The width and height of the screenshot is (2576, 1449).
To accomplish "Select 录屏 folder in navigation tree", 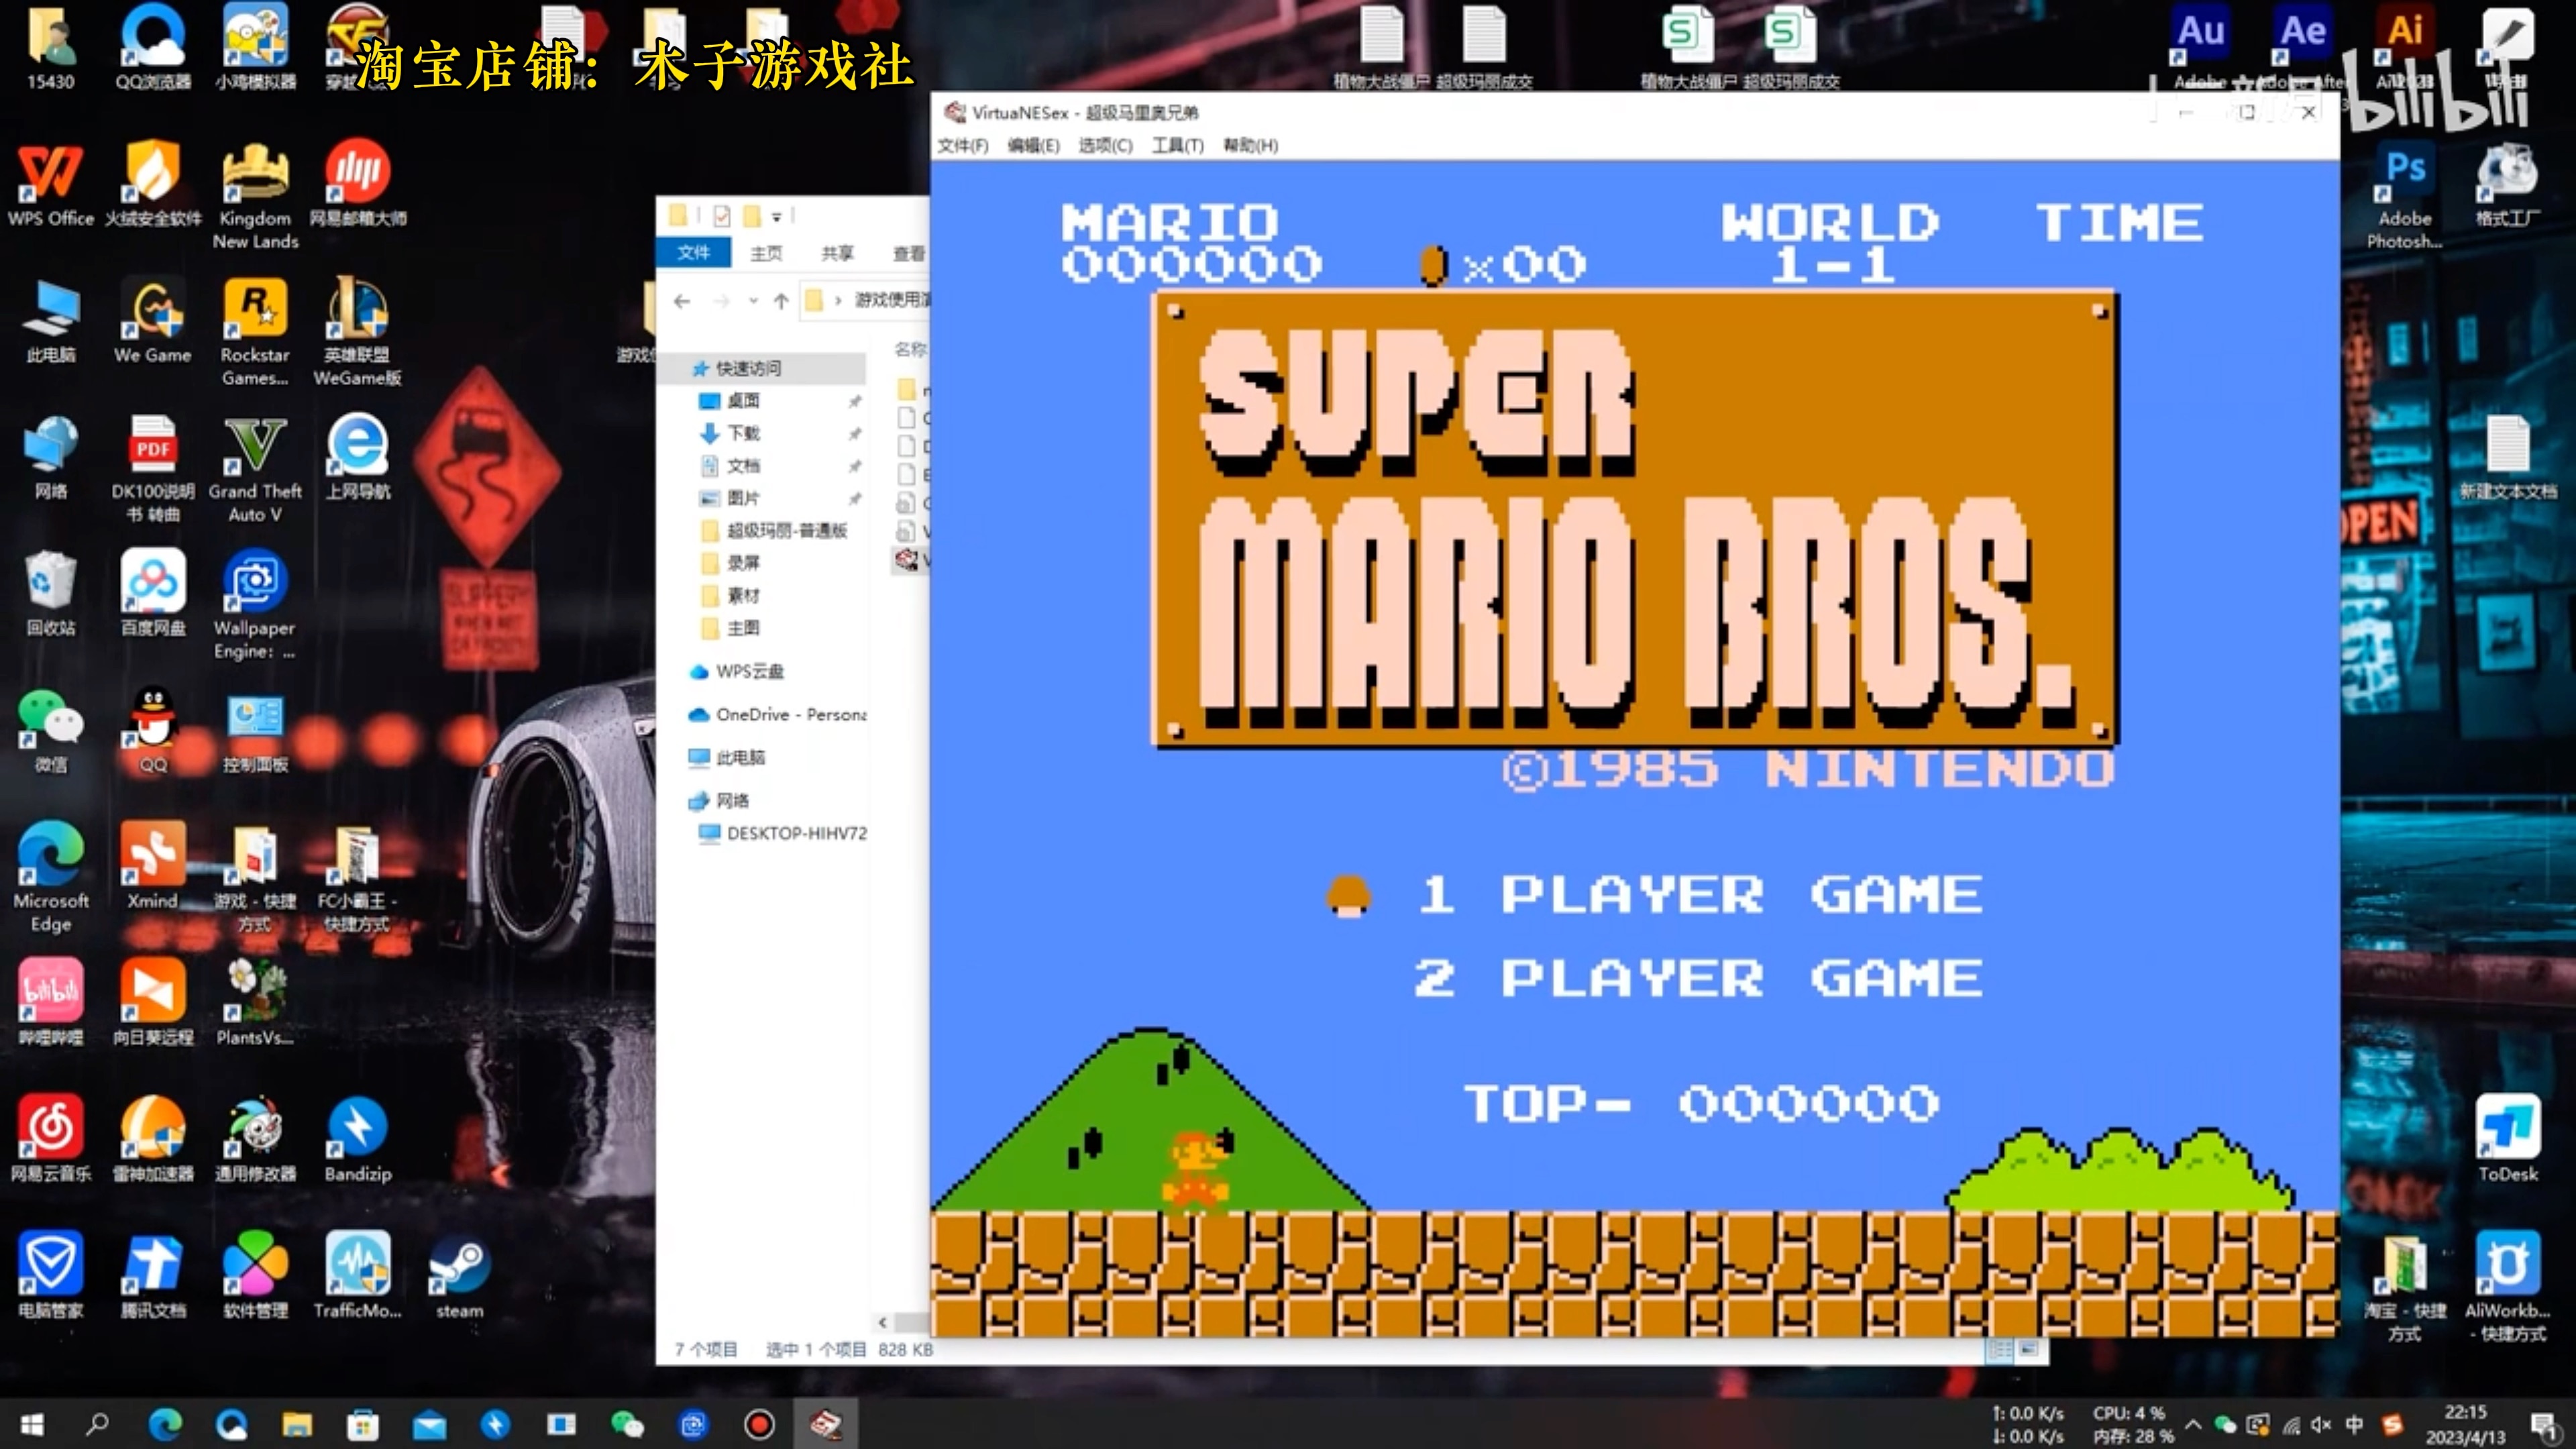I will [743, 562].
